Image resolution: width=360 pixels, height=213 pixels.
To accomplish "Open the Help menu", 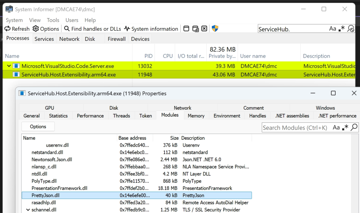I will point(90,20).
